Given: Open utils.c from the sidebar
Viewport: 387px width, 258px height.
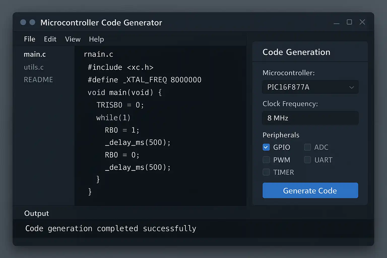Looking at the screenshot, I should tap(34, 67).
